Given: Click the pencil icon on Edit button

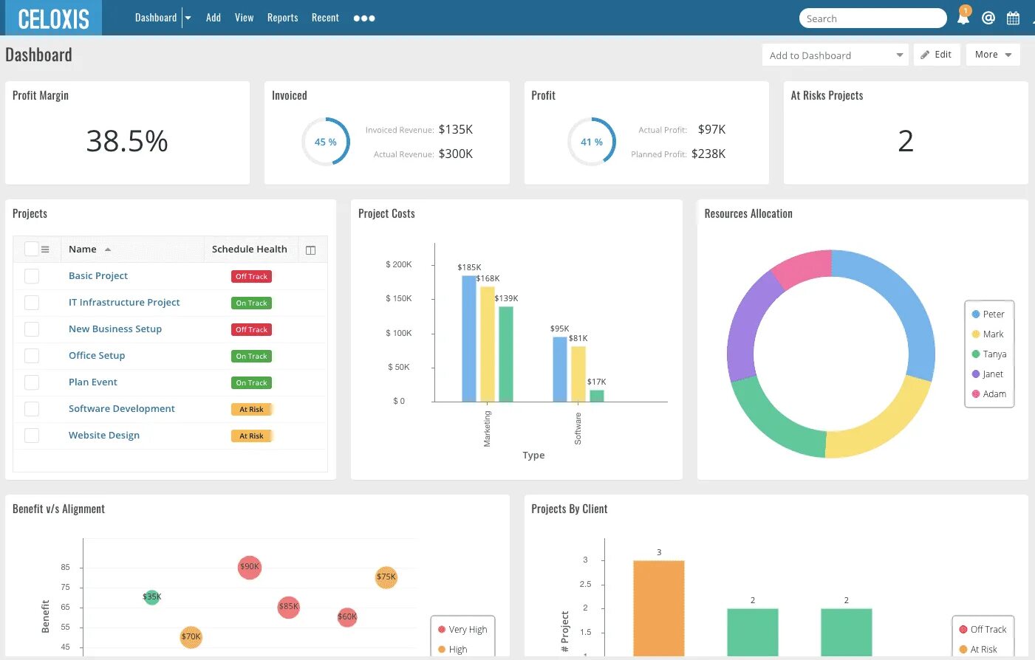Looking at the screenshot, I should click(925, 55).
